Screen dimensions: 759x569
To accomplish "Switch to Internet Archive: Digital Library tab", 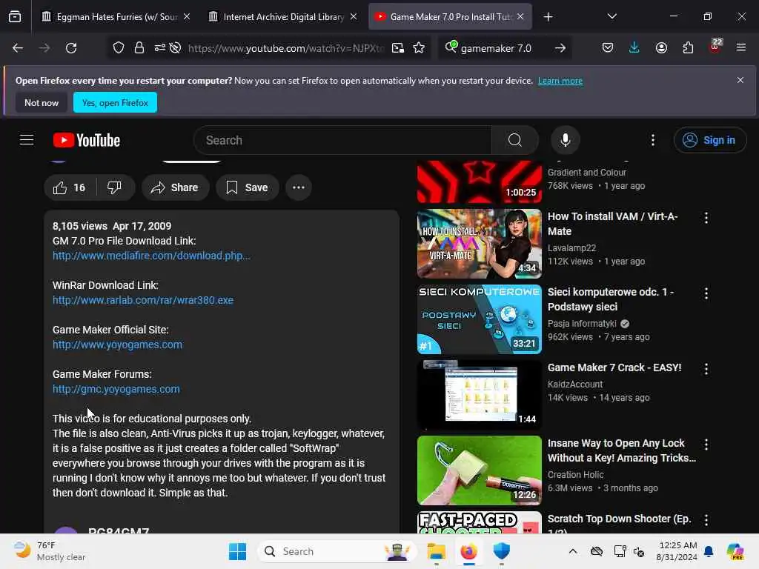I will pos(283,17).
